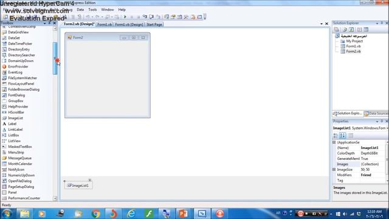Select DirectorySearcher component
This screenshot has height=219, width=389.
(21, 55)
